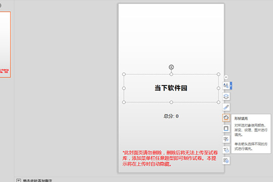The image size is (273, 182).
Task: Click the 总分: 0 score text
Action: pyautogui.click(x=171, y=116)
